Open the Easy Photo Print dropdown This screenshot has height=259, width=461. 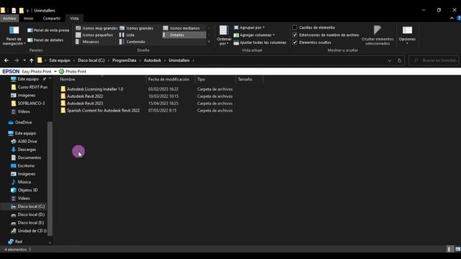tap(55, 71)
